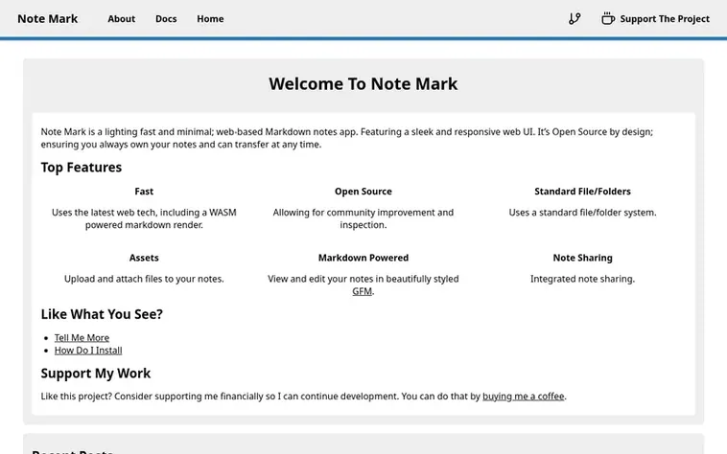The width and height of the screenshot is (727, 454).
Task: Click the Open Source feature title
Action: pos(363,192)
